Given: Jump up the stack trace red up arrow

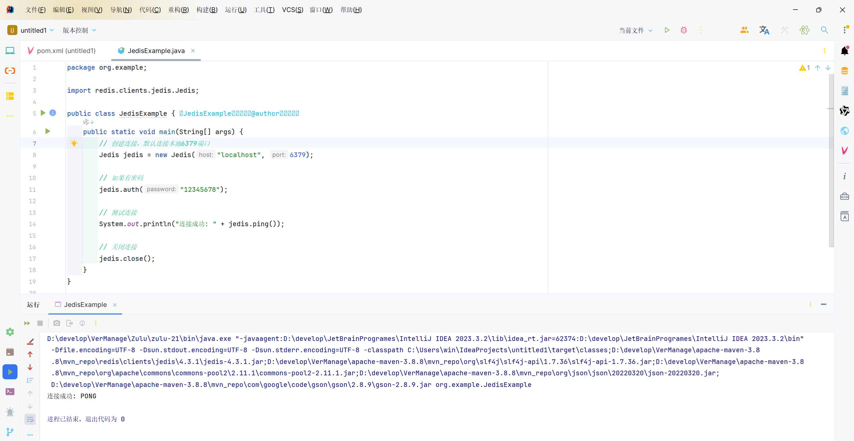Looking at the screenshot, I should [x=30, y=354].
